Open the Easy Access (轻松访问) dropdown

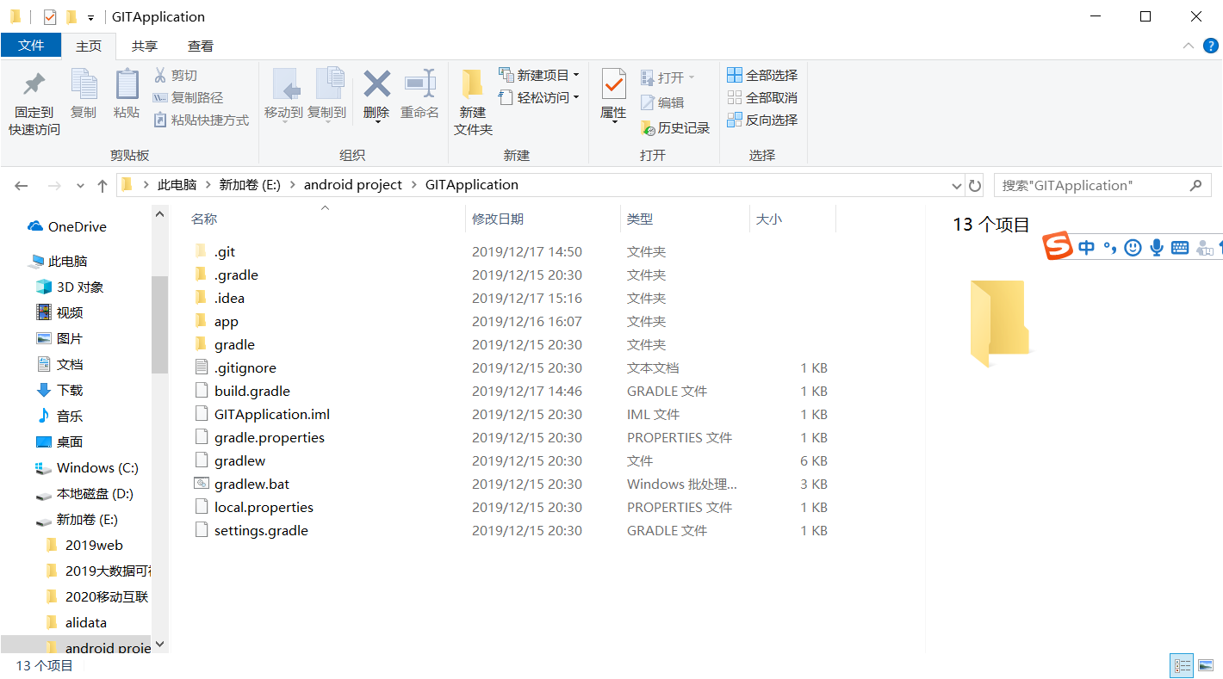click(539, 97)
